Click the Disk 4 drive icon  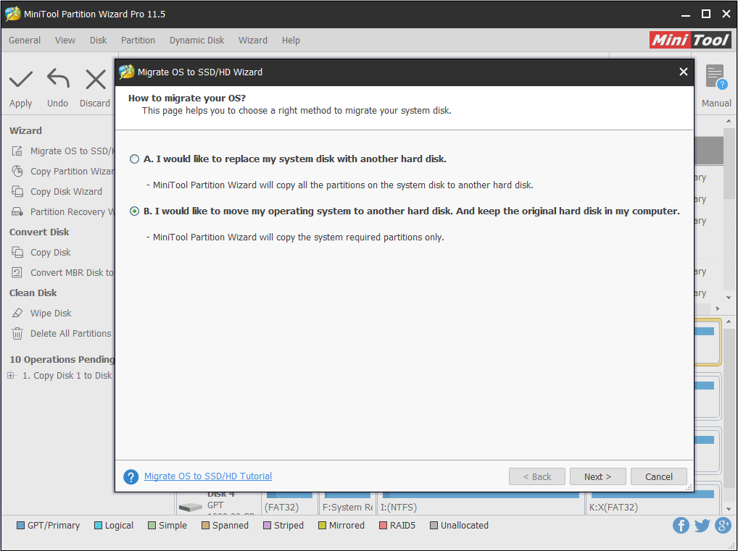click(191, 508)
